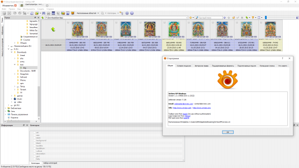Expand the Temp folder in tree

pos(14,86)
